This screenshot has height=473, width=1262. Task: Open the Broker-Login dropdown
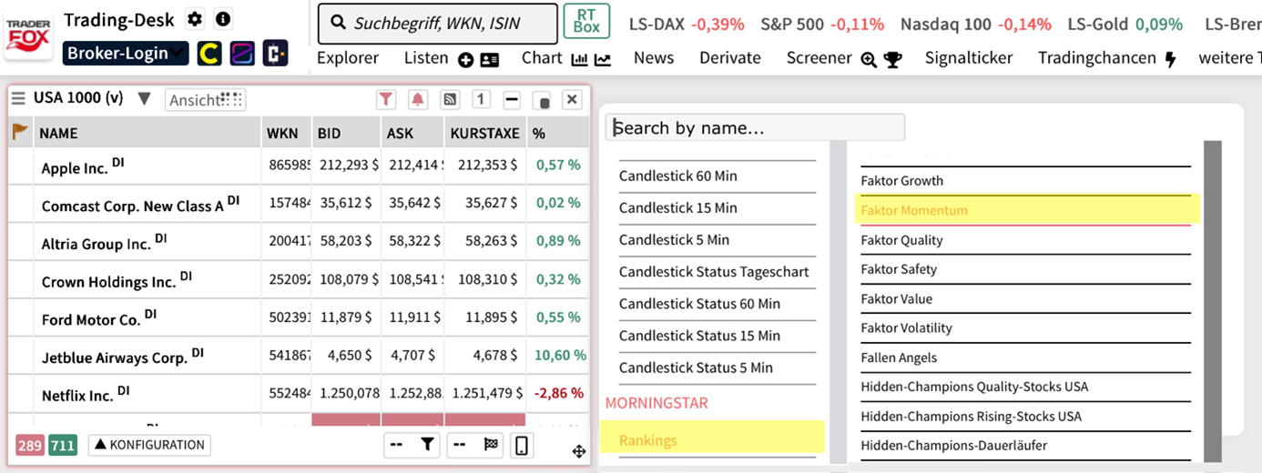coord(126,54)
